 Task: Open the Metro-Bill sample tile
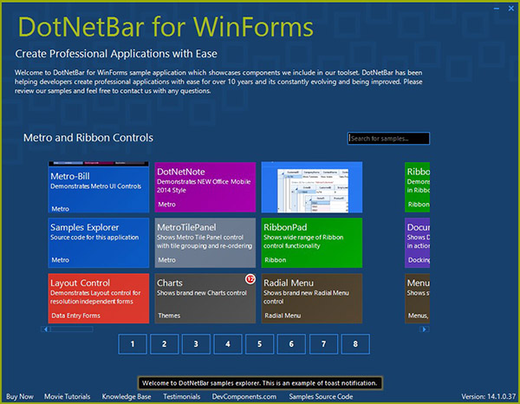(99, 187)
